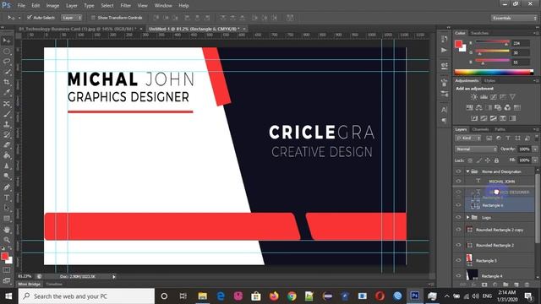Switch to the Channels tab
Screen dimensions: 541x304
[x=480, y=129]
